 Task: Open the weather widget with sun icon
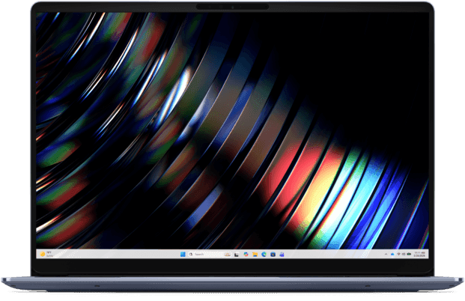pyautogui.click(x=46, y=254)
